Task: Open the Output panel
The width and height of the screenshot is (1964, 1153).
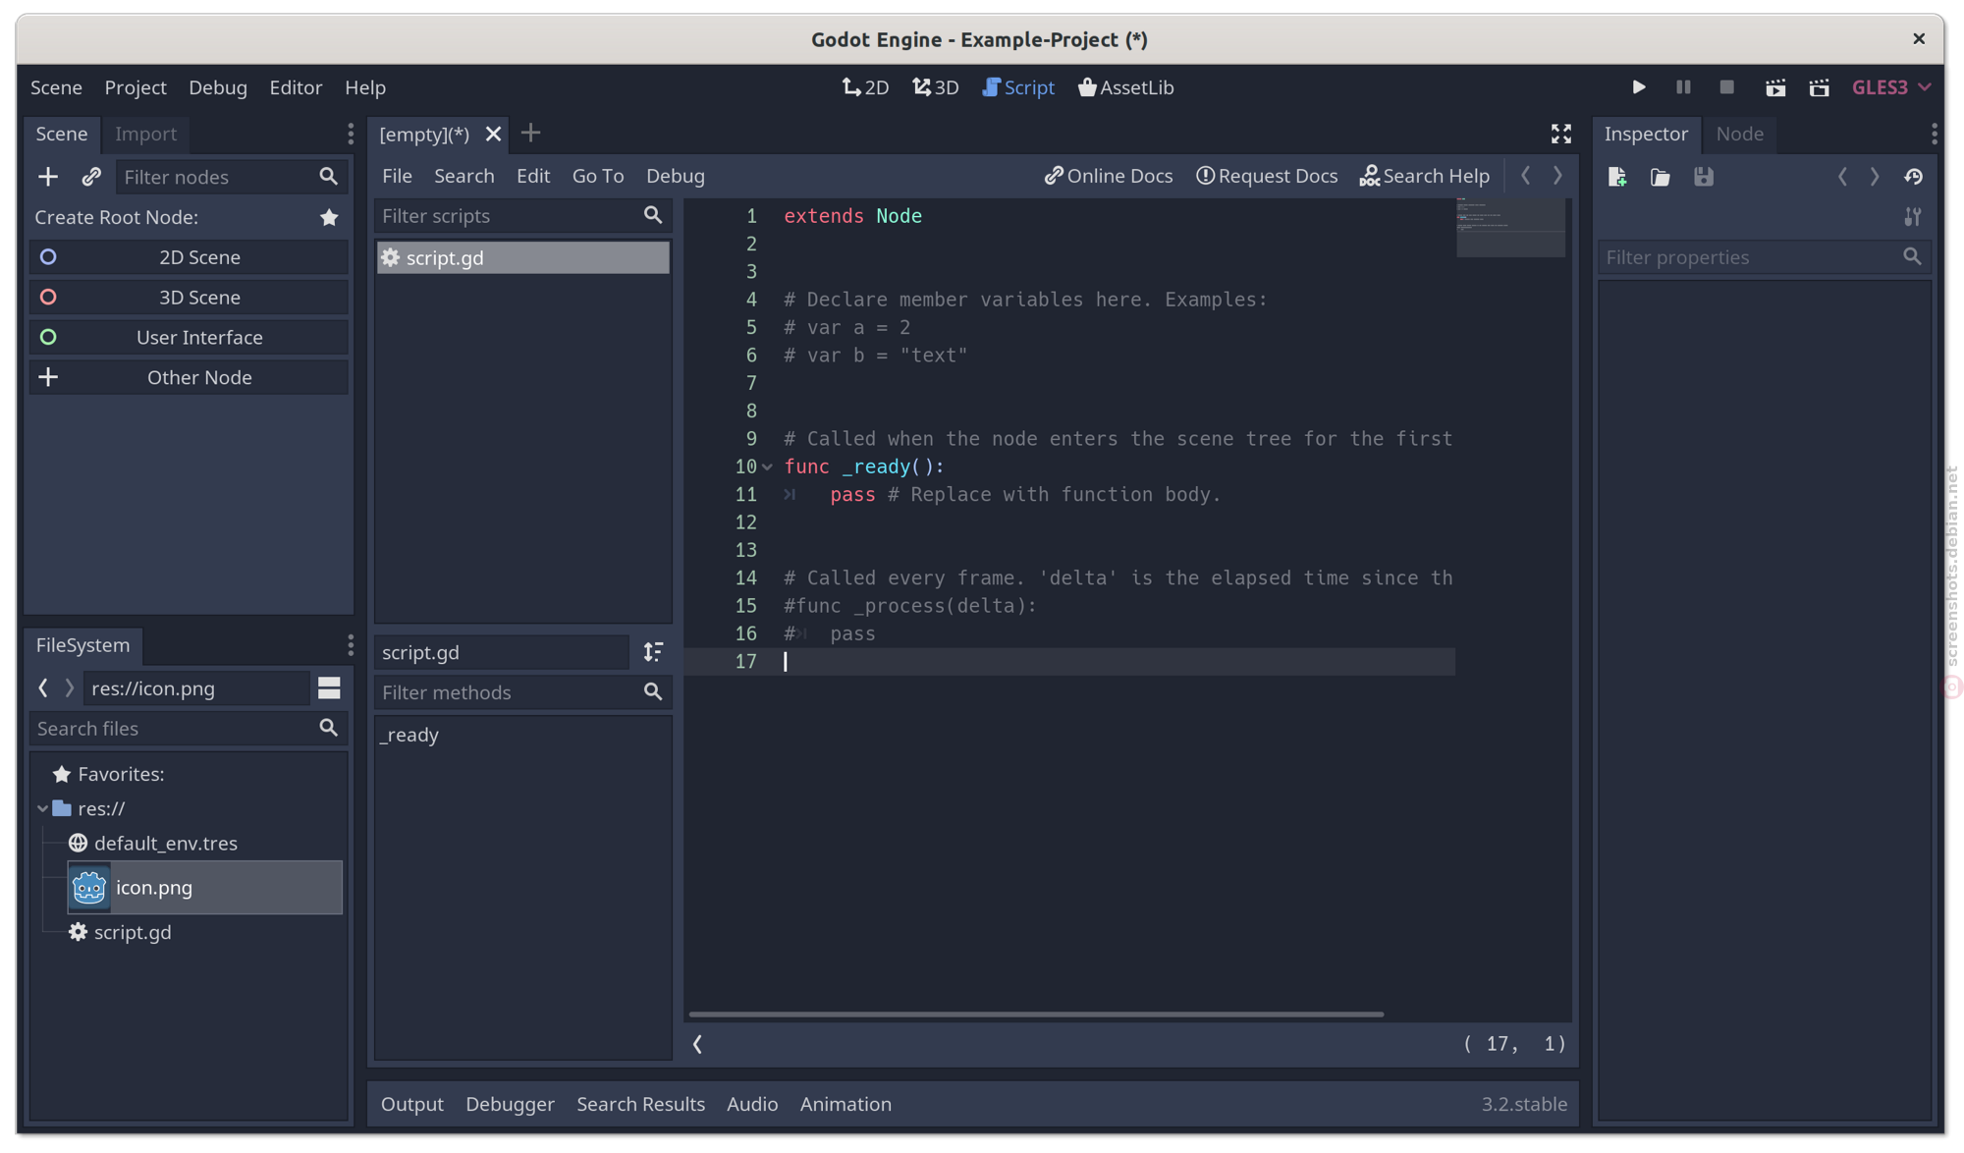Action: (412, 1104)
